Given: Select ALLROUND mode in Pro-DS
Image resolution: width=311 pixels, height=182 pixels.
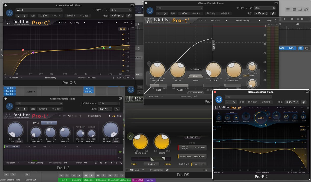Looking at the screenshot, I should click(x=199, y=147).
